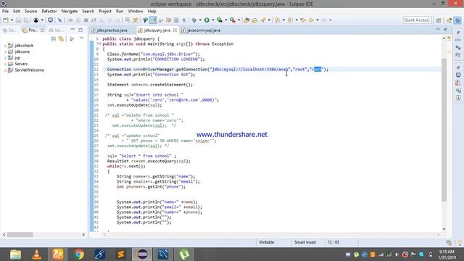Screen dimensions: 464x261
Task: Select the Servers view tab
Action: (56, 30)
